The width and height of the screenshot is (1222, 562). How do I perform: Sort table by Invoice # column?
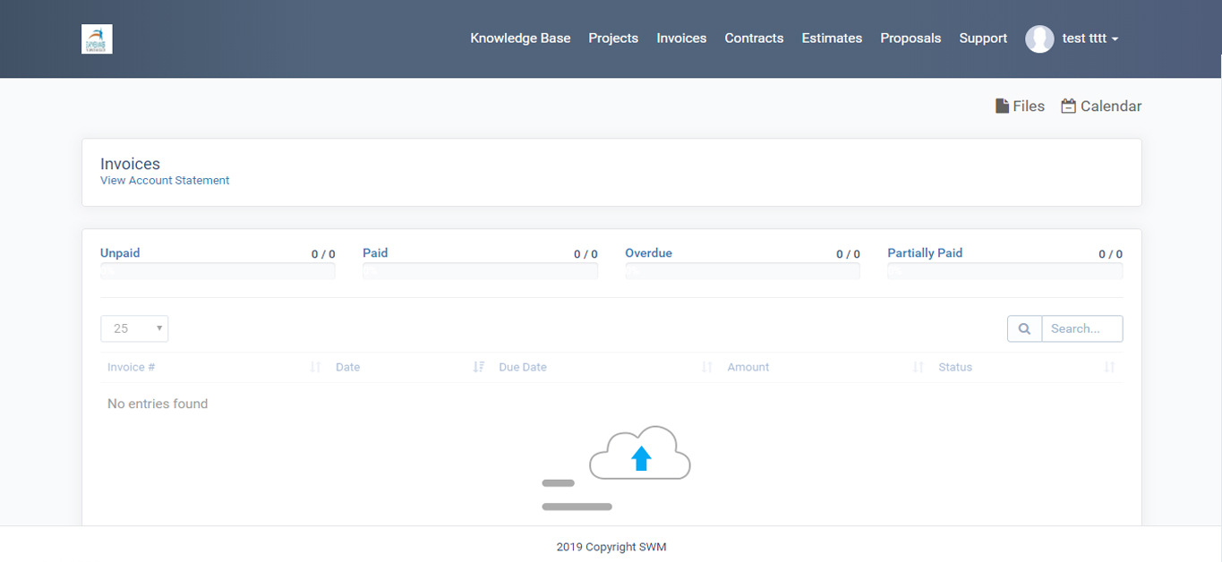(132, 367)
